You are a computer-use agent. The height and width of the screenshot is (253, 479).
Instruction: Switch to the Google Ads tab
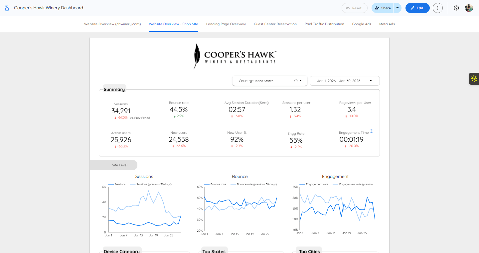pyautogui.click(x=362, y=24)
